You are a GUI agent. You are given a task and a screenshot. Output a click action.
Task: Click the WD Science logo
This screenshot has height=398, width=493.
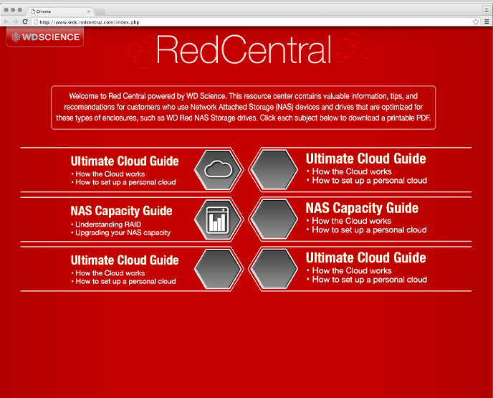(x=45, y=37)
